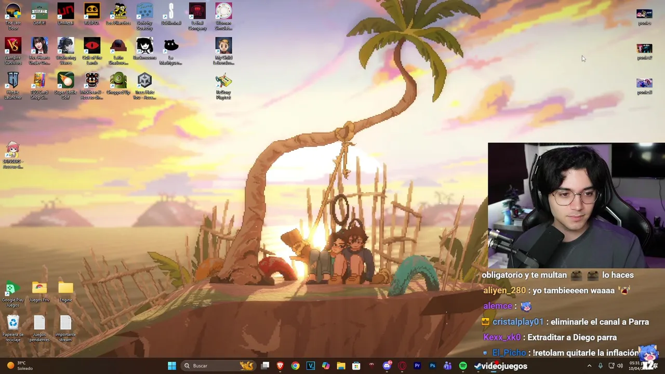665x374 pixels.
Task: Open the volume tray control
Action: coord(620,366)
